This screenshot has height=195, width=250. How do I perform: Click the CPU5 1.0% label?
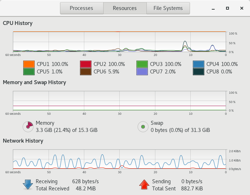(50, 72)
